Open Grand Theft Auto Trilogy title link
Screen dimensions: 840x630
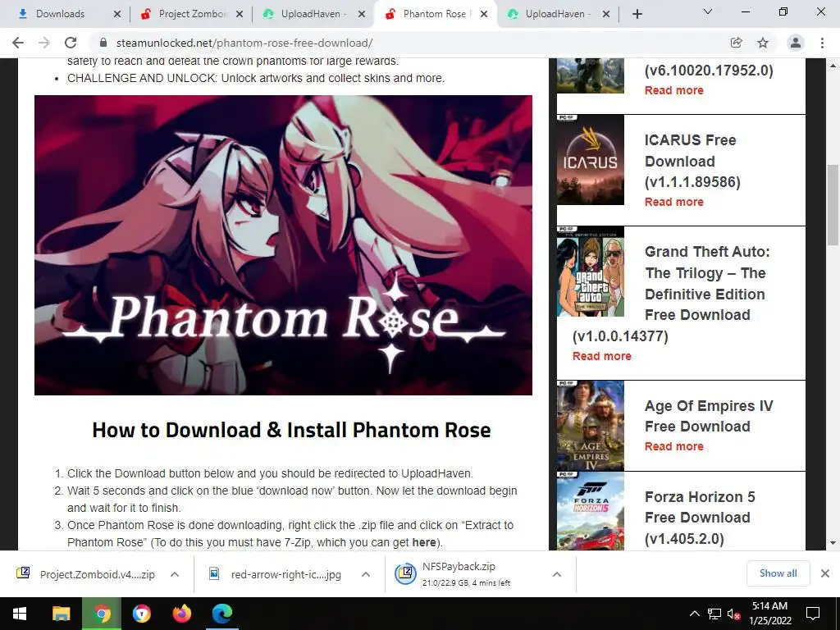click(672, 294)
